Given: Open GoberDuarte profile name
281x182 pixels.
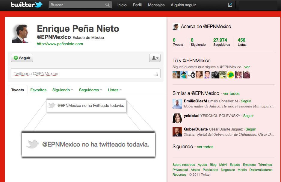Looking at the screenshot, I should [x=196, y=129].
